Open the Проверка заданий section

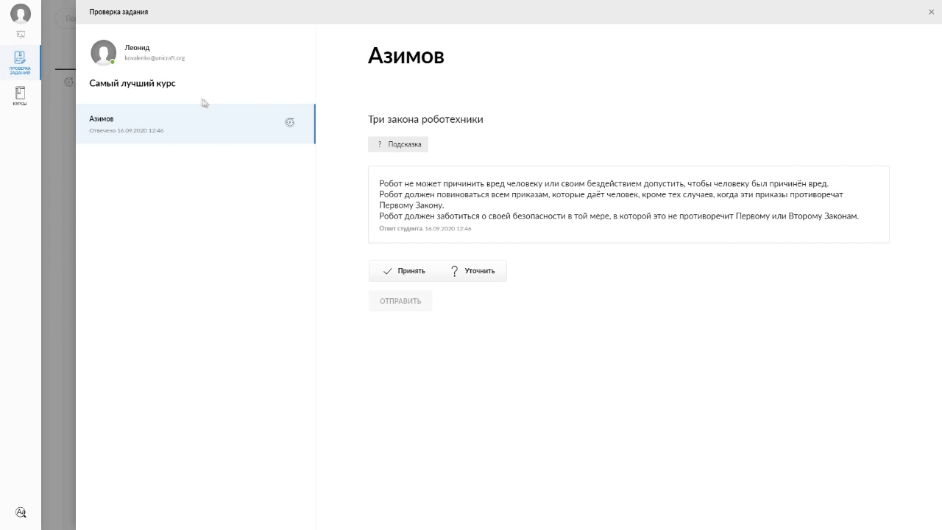tap(20, 63)
